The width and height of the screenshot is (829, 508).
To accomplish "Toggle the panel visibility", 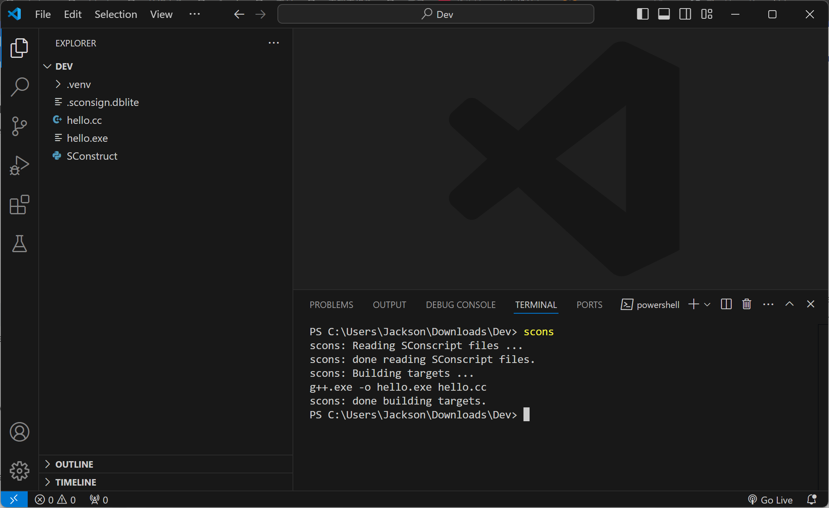I will pyautogui.click(x=664, y=14).
